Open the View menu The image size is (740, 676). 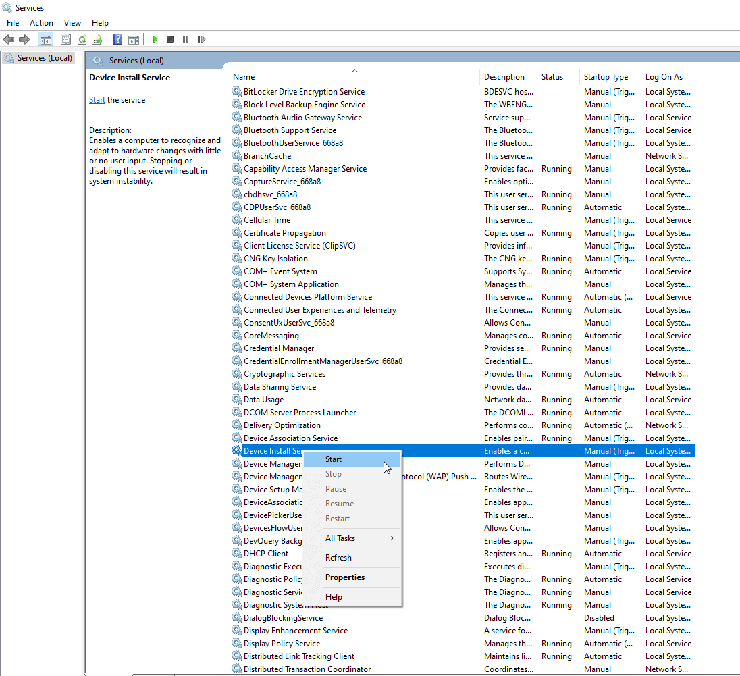[72, 22]
